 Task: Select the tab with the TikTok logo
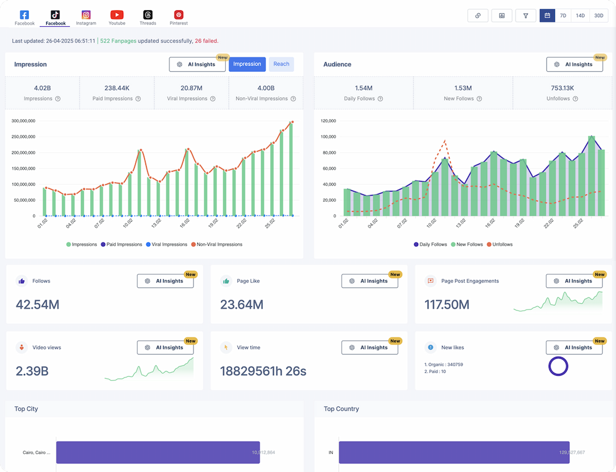click(x=55, y=18)
